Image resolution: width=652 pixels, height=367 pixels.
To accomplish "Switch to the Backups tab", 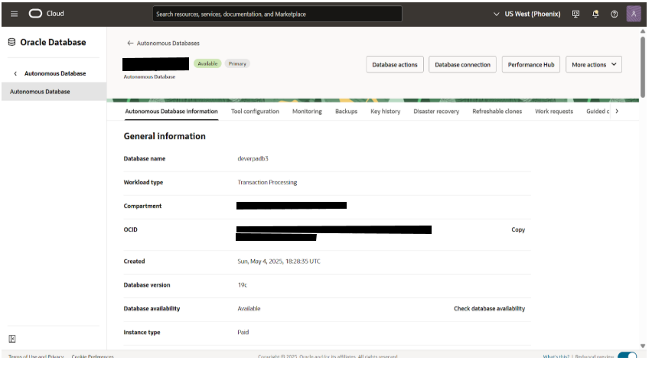I will 346,112.
